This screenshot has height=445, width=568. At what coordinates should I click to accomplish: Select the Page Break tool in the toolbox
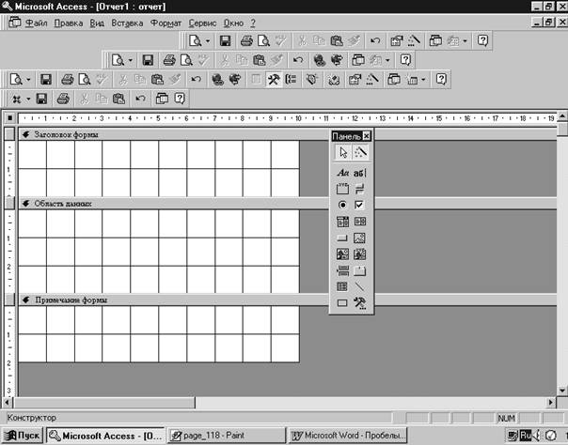(x=342, y=270)
